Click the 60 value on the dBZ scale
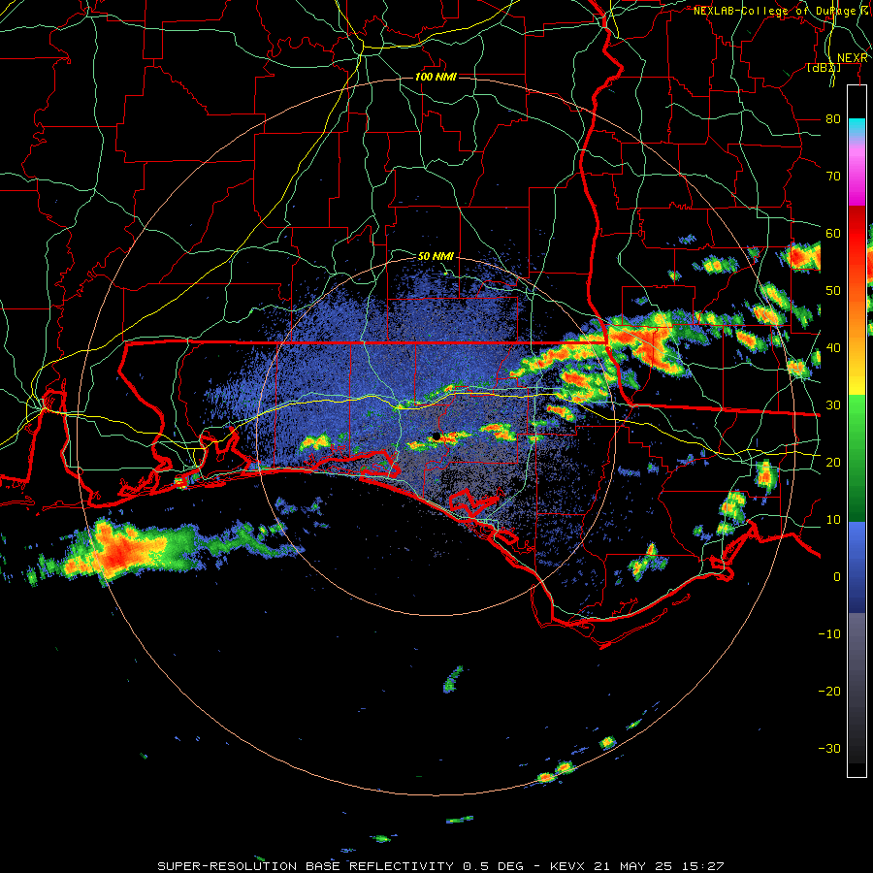This screenshot has width=873, height=873. [833, 234]
